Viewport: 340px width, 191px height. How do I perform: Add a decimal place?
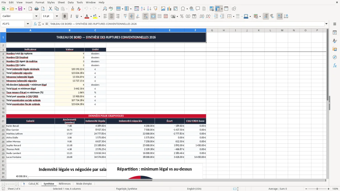point(202,16)
